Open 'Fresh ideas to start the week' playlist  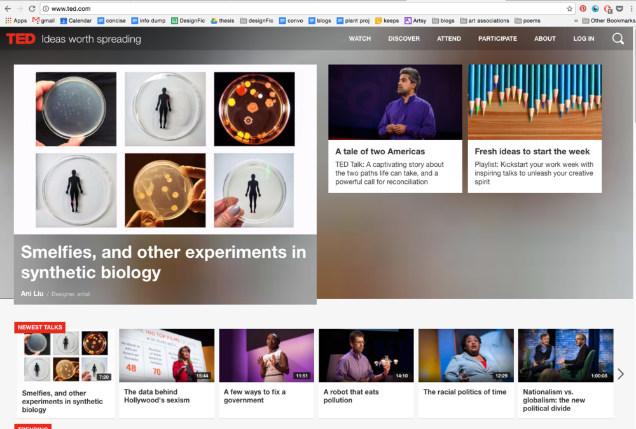click(532, 151)
